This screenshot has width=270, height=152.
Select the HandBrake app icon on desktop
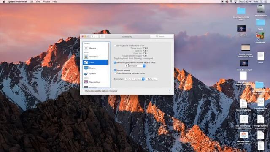coord(260,36)
